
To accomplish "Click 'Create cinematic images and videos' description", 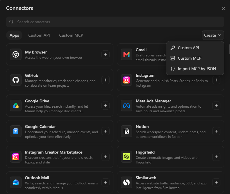I will coord(167,160).
